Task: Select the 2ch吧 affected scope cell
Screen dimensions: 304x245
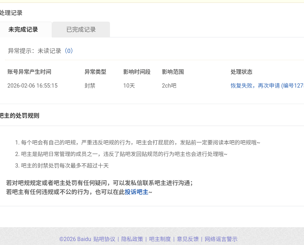Action: click(169, 86)
